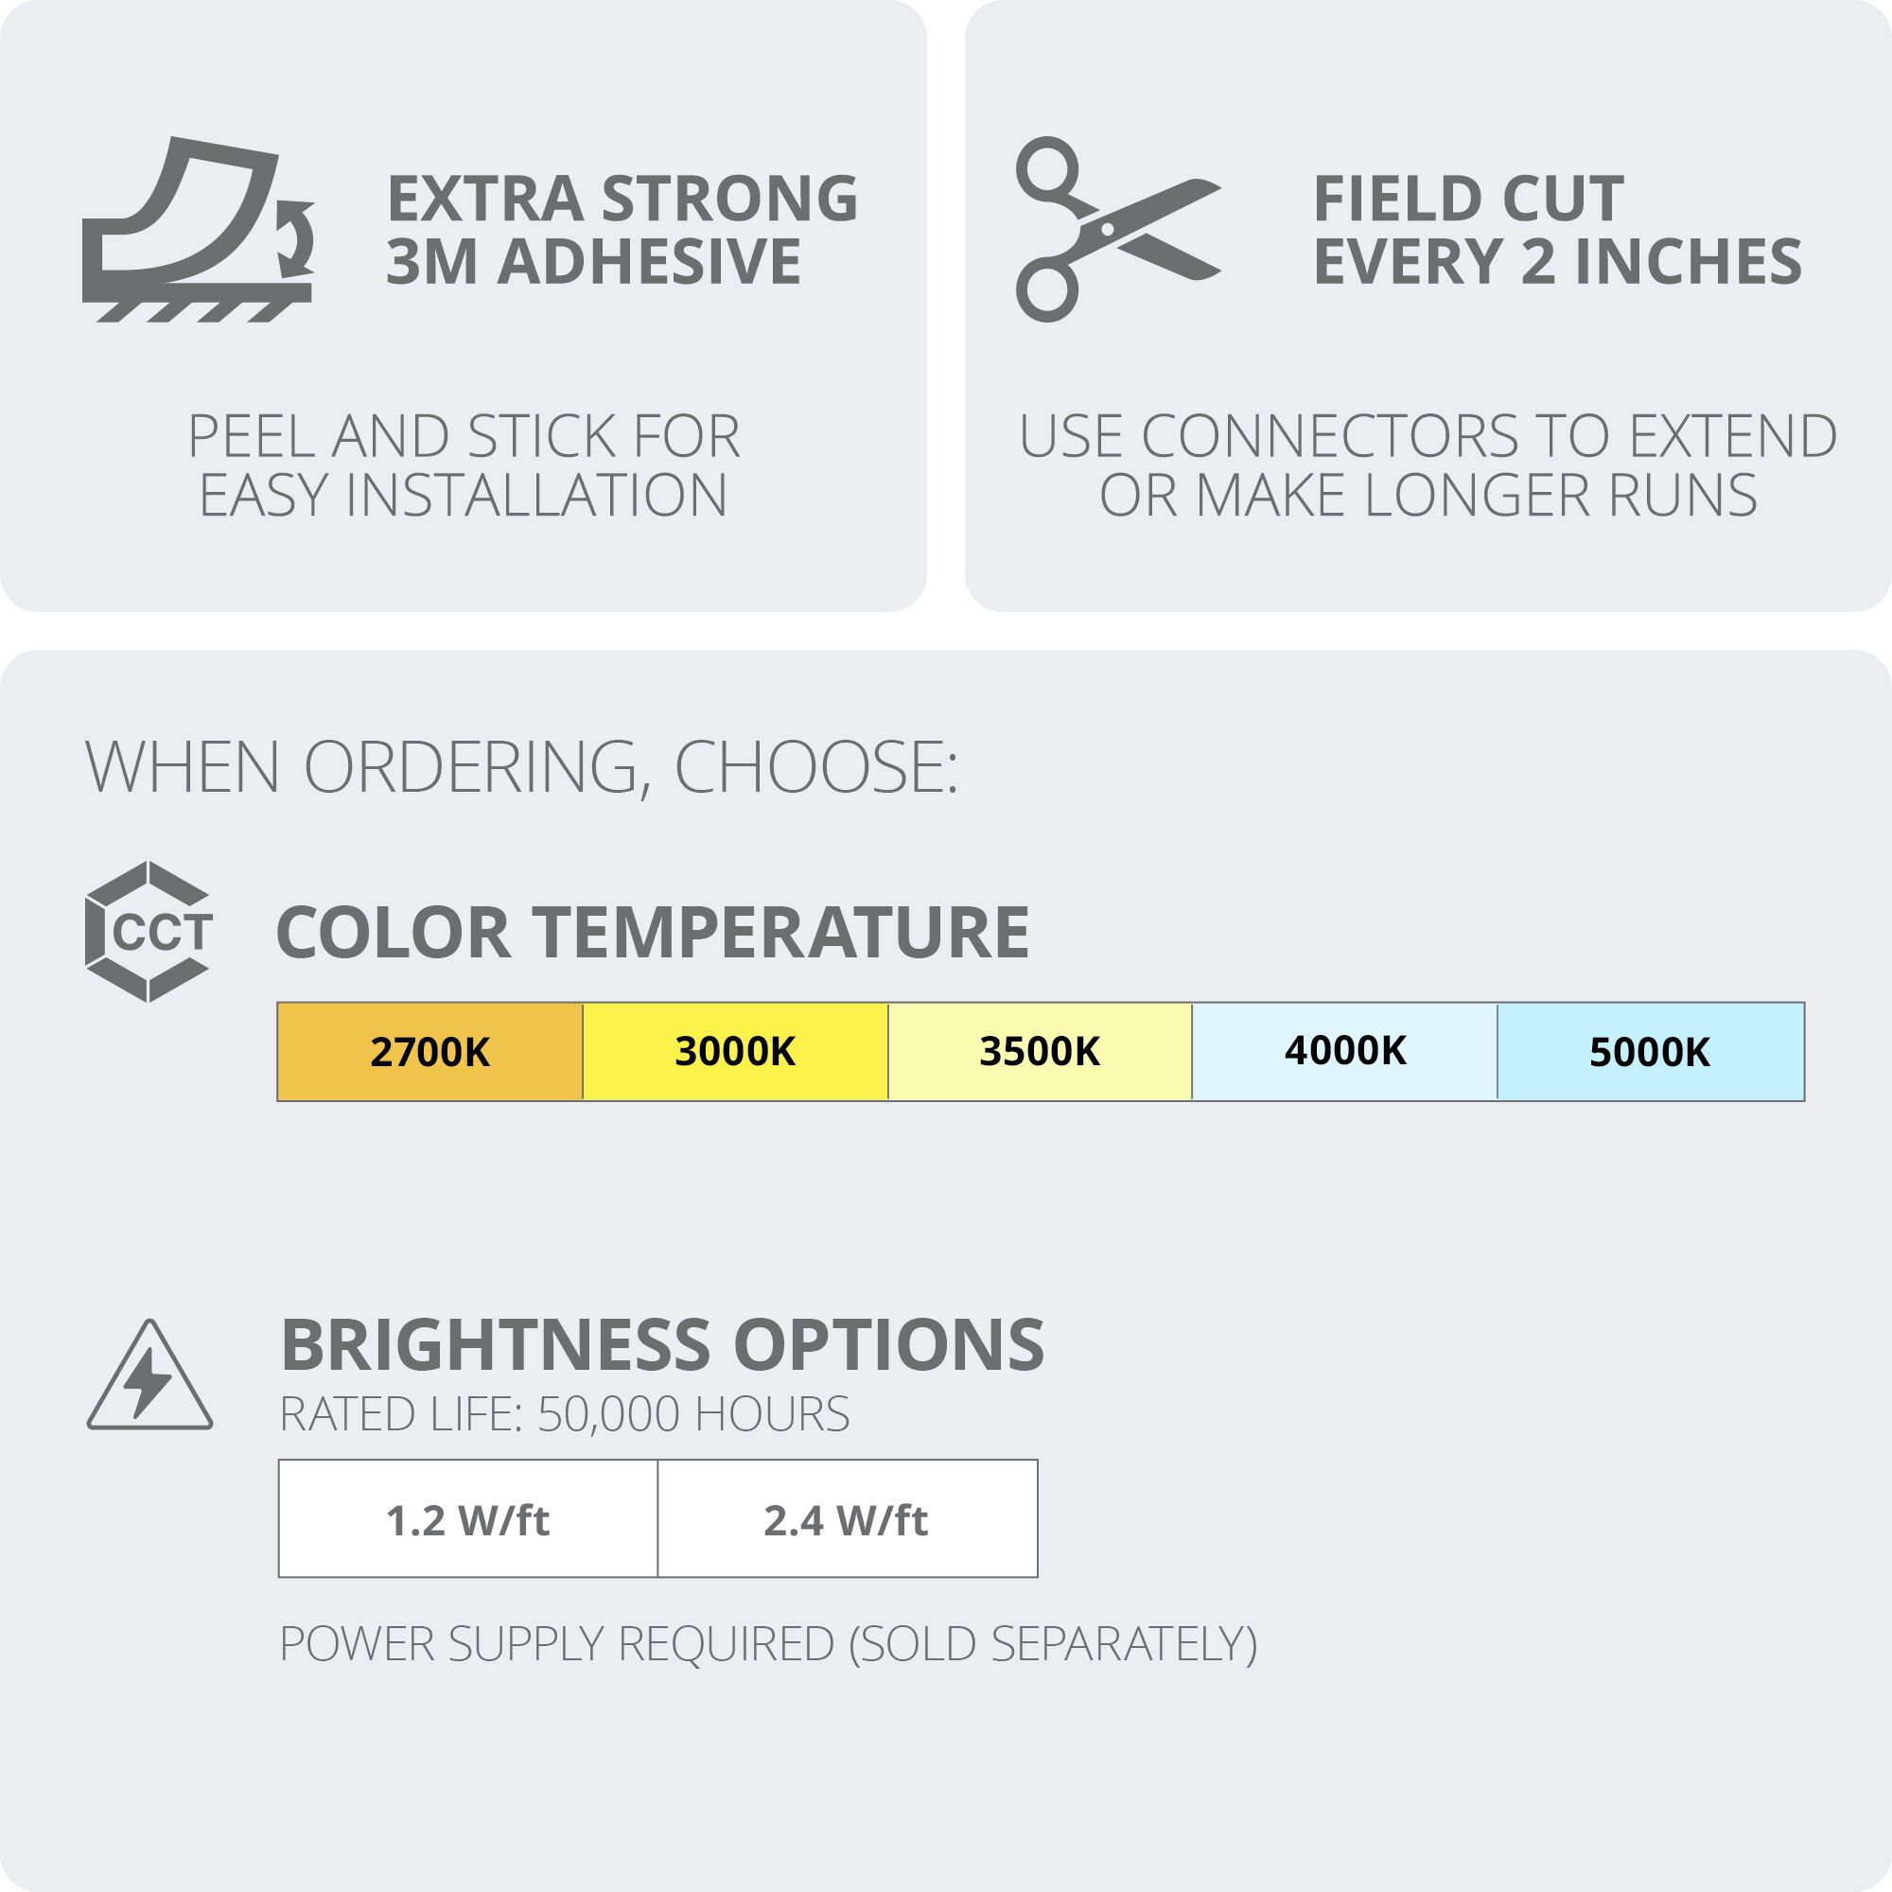This screenshot has width=1892, height=1892.
Task: Click the Field Cut Every 2 Inches heading
Action: click(x=1557, y=230)
